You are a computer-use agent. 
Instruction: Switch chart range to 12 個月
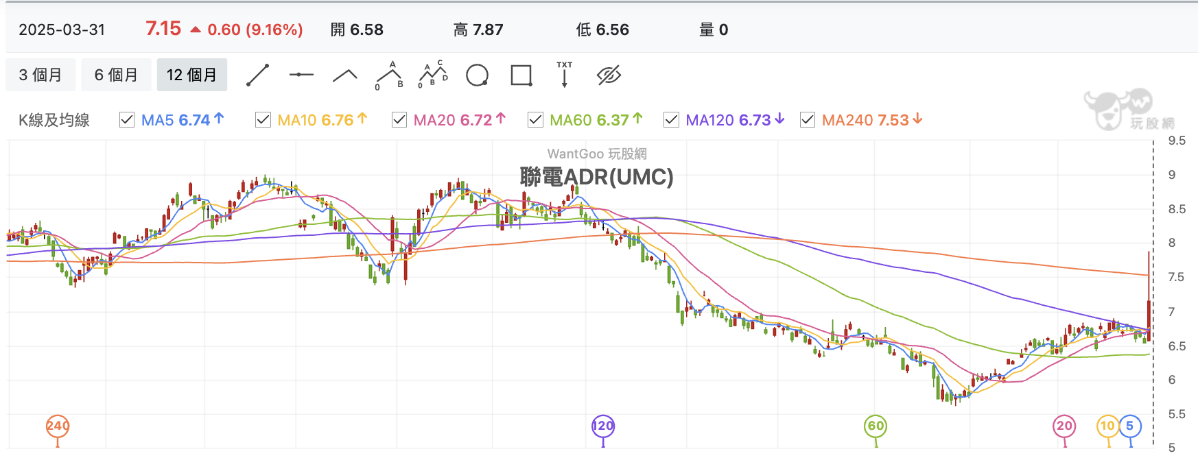[x=192, y=75]
